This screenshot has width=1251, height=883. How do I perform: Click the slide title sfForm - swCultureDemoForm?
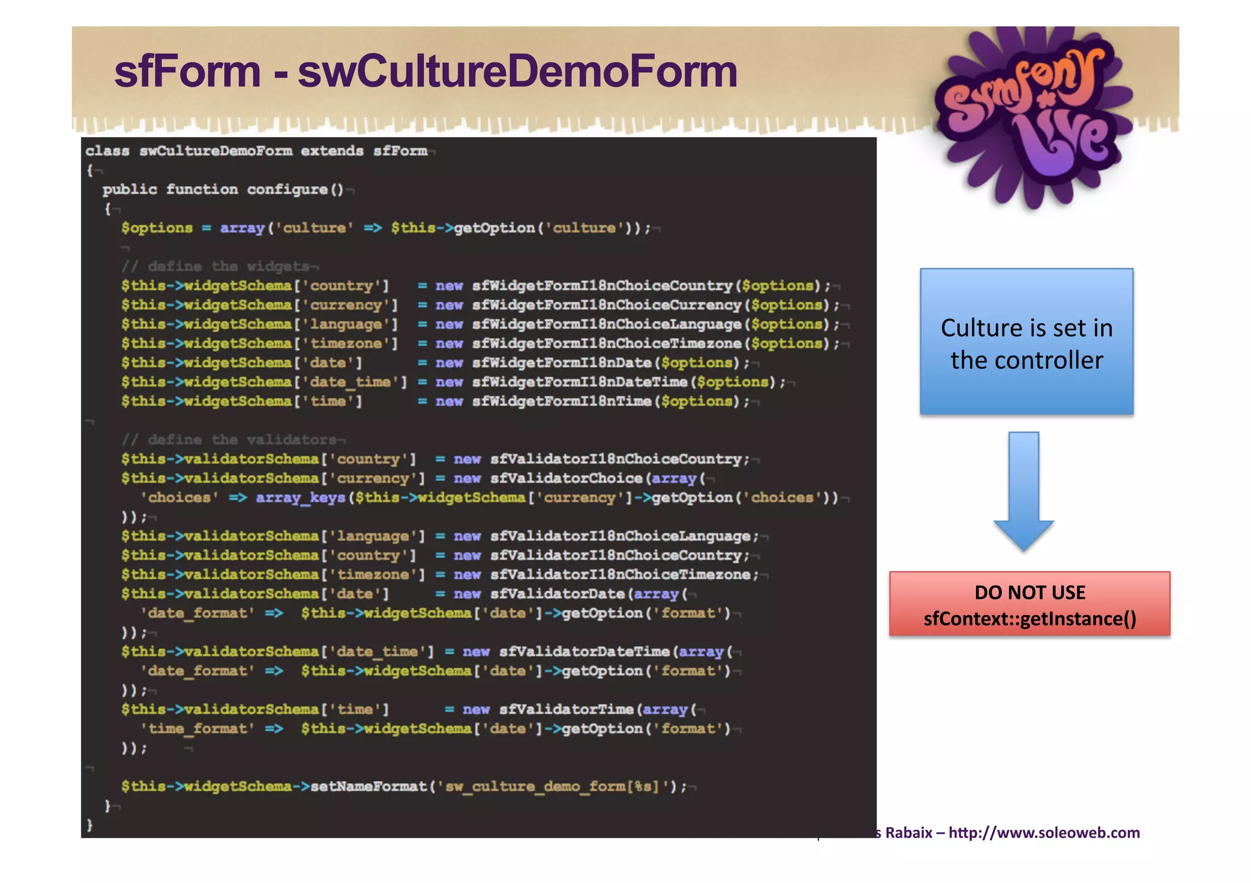[426, 71]
